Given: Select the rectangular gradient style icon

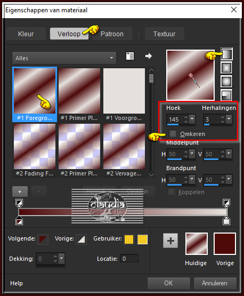Looking at the screenshot, I should [226, 68].
